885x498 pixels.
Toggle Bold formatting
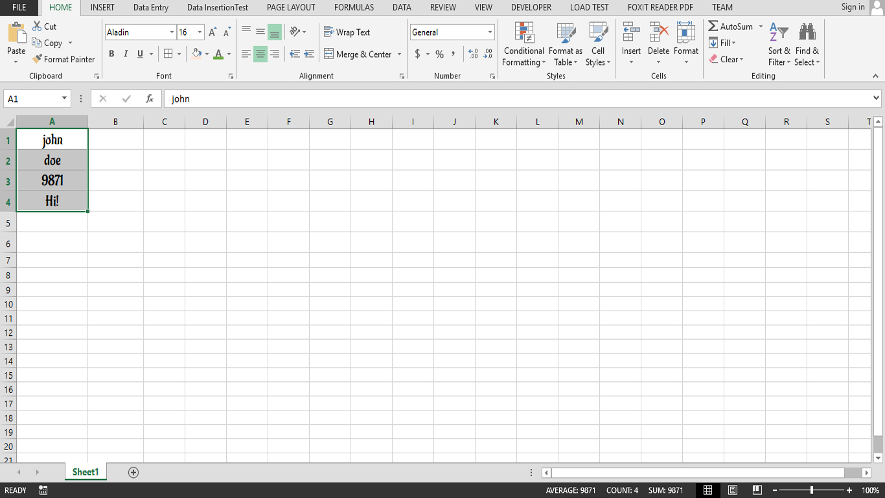tap(111, 54)
